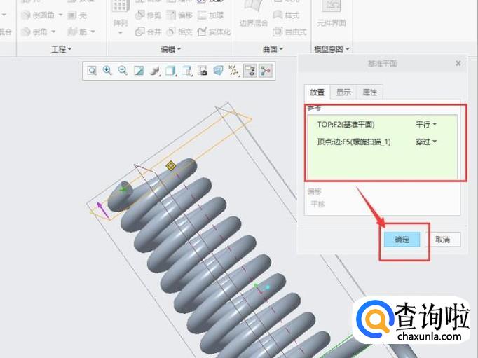Click the perspective view cube icon
The height and width of the screenshot is (358, 478).
click(x=218, y=70)
